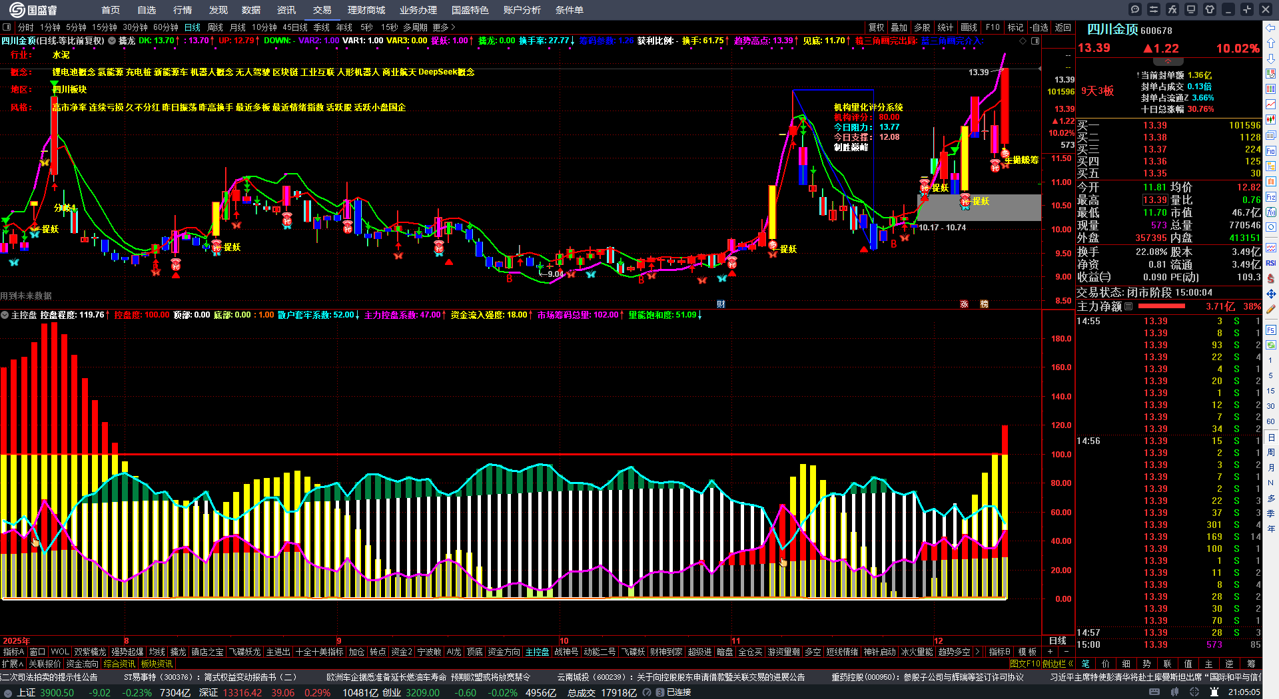Click the crosshair target icon in status bar
Viewport: 1279px width, 699px height.
click(1194, 692)
